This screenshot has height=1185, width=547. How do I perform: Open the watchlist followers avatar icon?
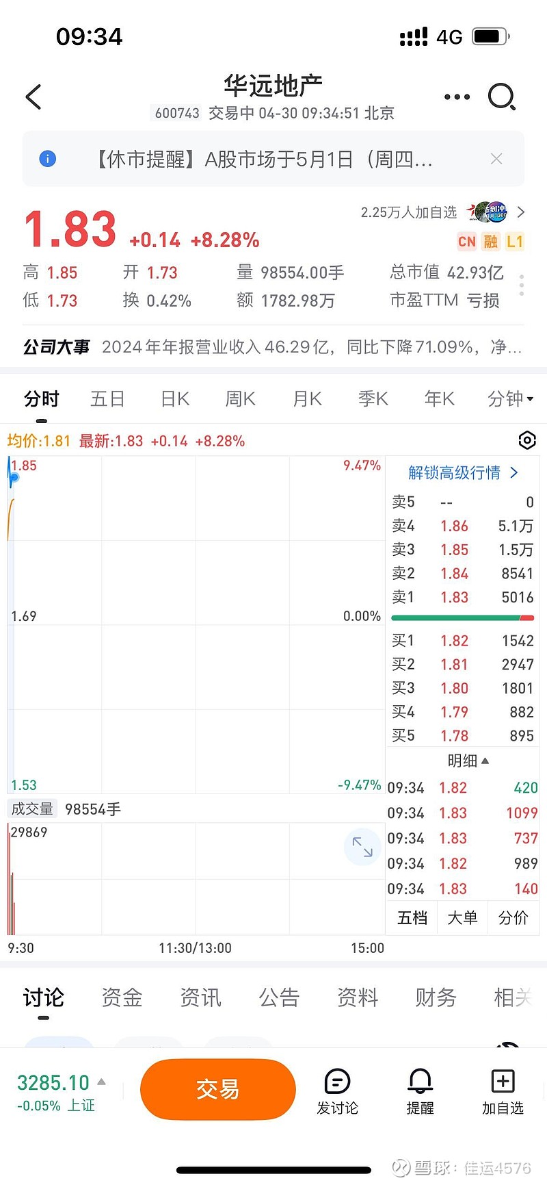click(x=487, y=212)
